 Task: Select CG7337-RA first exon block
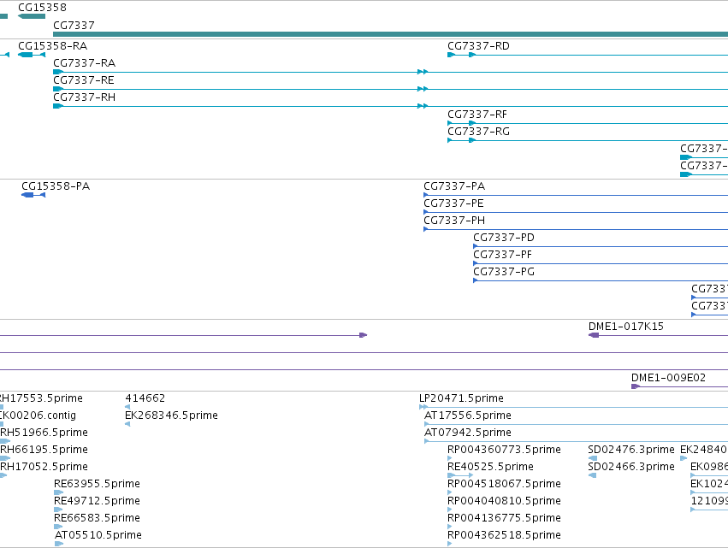pos(58,72)
